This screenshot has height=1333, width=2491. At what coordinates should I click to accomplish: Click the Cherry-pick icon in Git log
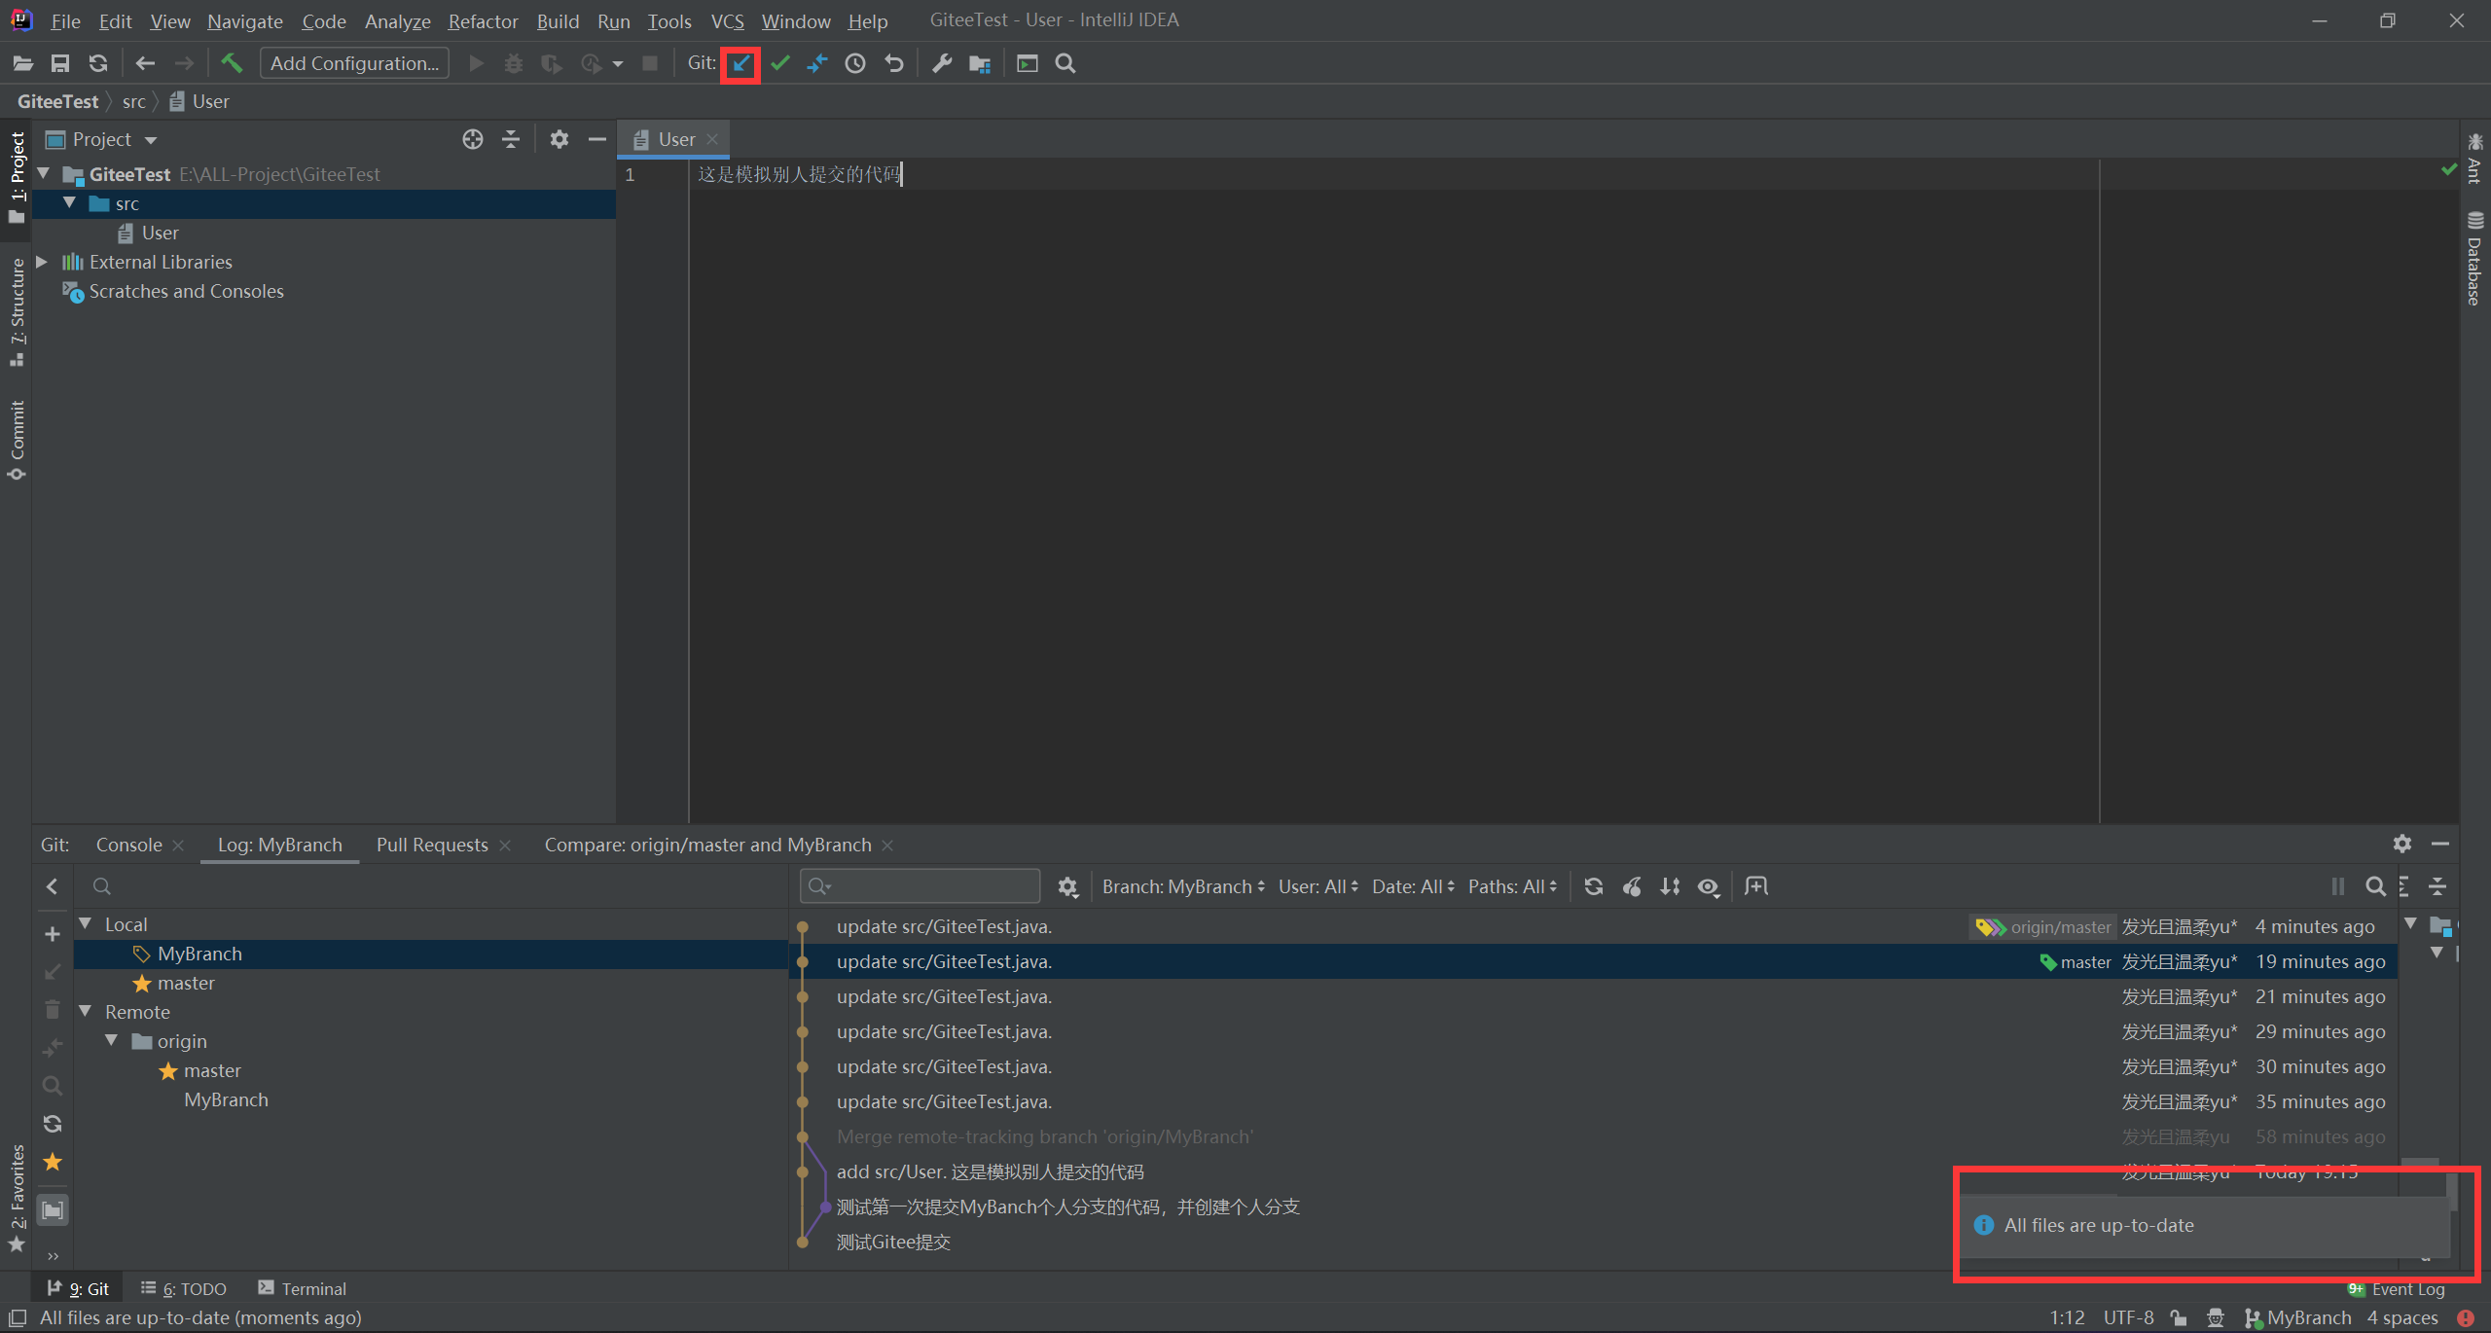pos(1632,886)
